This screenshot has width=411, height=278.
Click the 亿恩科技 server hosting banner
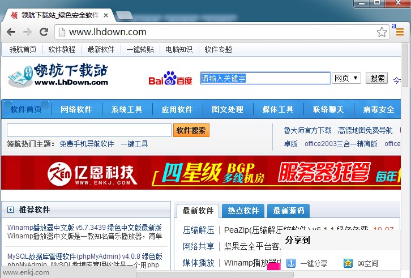click(x=201, y=173)
